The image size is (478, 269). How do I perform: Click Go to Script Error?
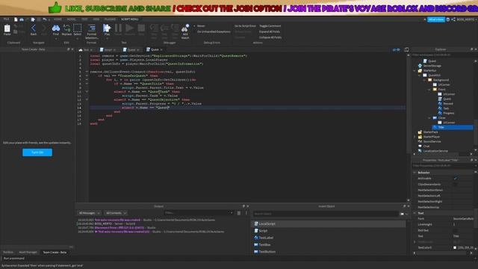click(x=245, y=26)
